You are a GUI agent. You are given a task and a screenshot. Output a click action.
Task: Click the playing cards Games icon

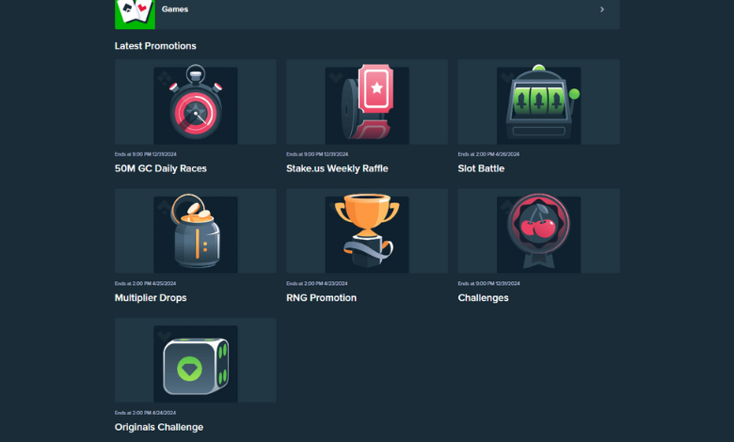click(x=135, y=13)
